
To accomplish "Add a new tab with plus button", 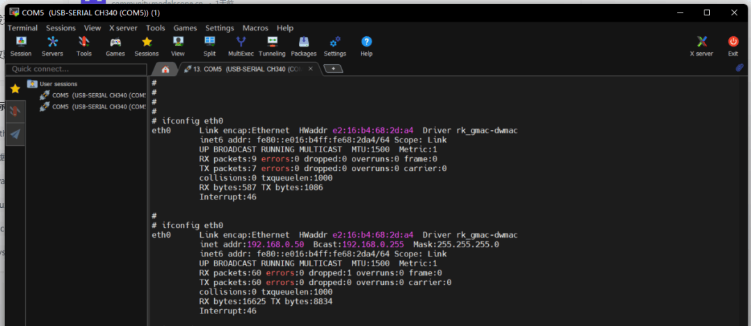I will (334, 69).
